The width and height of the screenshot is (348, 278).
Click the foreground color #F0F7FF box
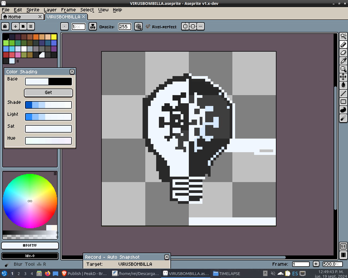coord(30,245)
